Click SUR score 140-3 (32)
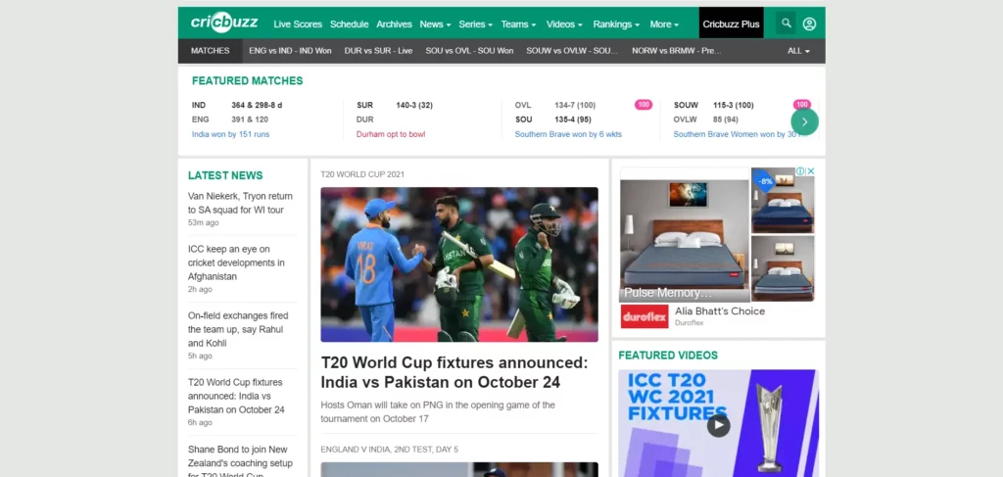 (414, 105)
